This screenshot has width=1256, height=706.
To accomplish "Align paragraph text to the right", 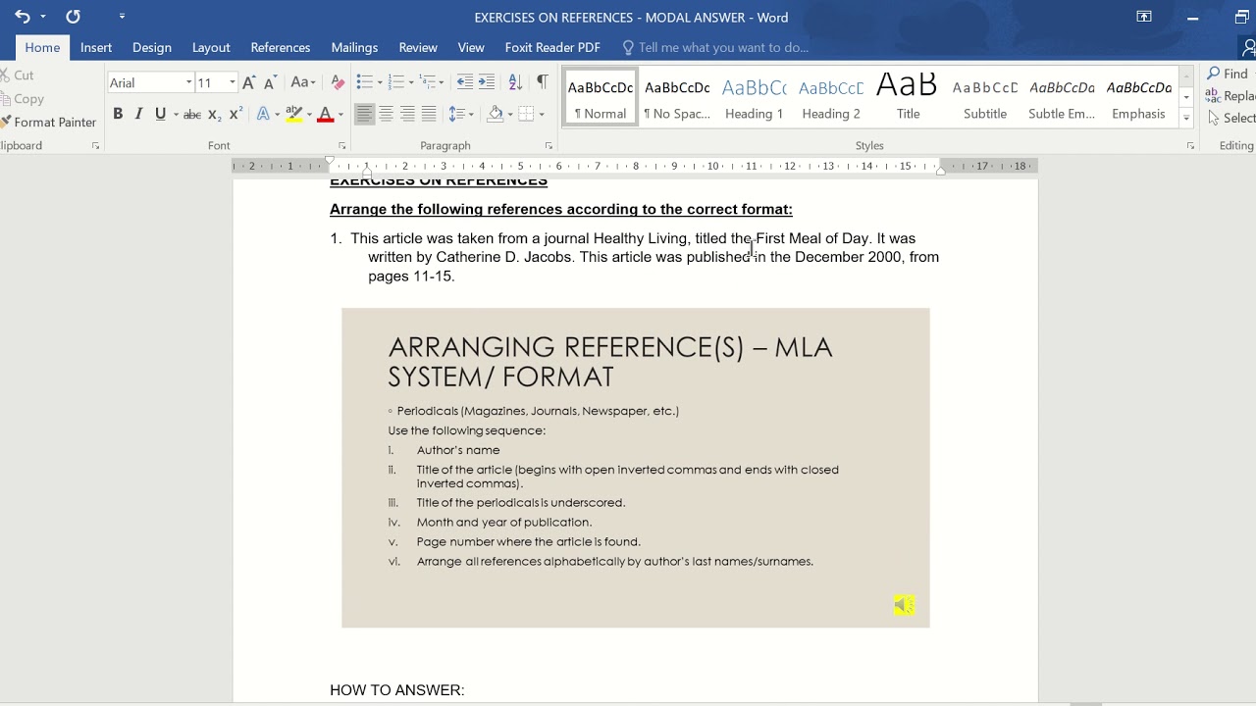I will click(407, 114).
